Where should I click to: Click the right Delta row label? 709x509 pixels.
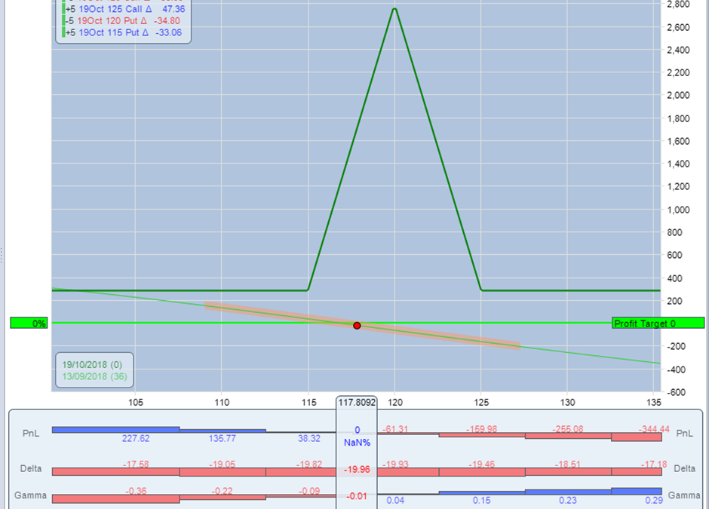point(683,468)
